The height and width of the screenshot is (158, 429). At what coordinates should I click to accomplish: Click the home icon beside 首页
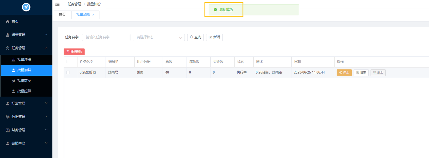[8, 21]
